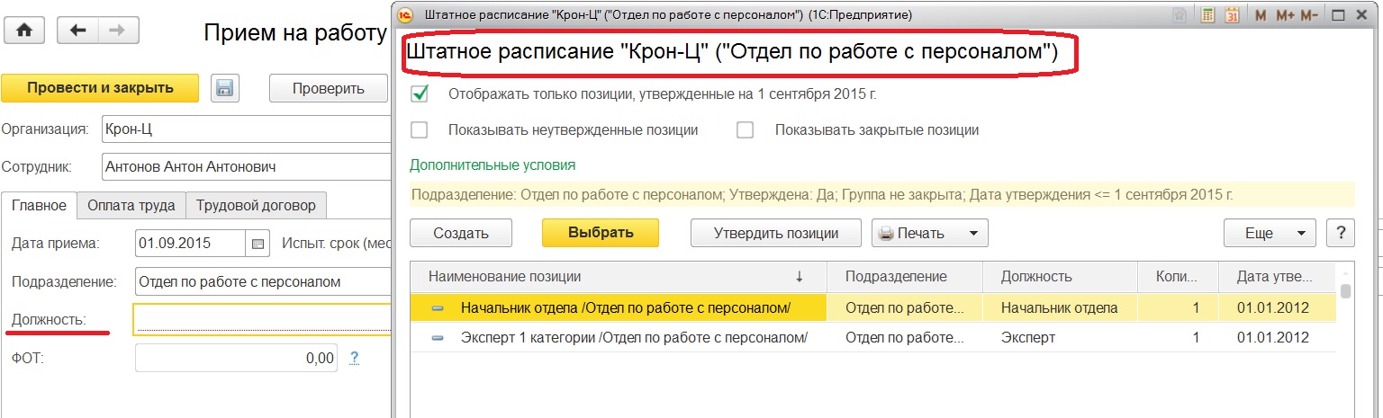Switch to the Оплата труда tab
The image size is (1383, 418).
131,205
